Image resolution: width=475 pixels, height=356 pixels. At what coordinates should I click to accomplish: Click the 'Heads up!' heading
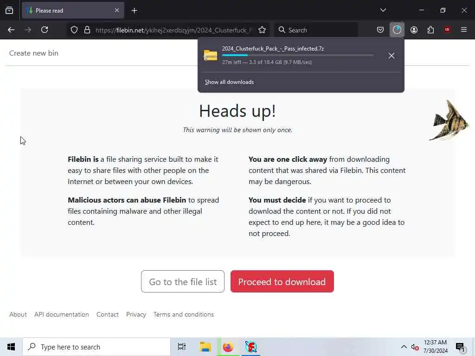coord(237,111)
